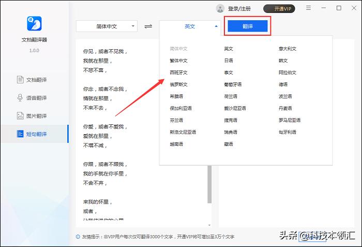Open 图片翻译 image translation tab

point(35,115)
